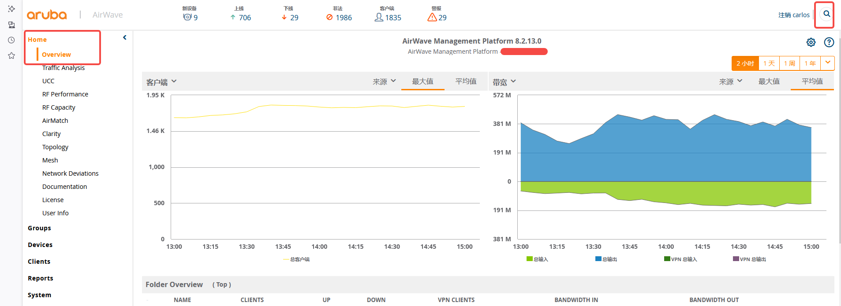This screenshot has width=841, height=306.
Task: Select the 1 天 time range
Action: click(x=769, y=63)
